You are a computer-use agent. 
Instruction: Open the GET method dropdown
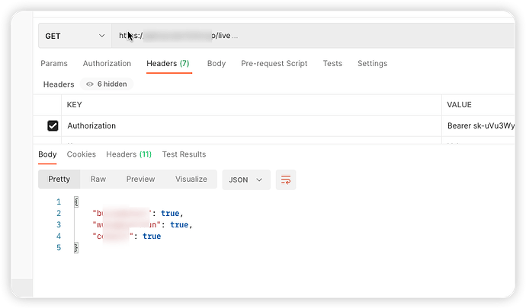tap(74, 36)
